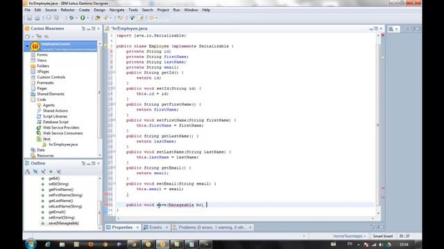The width and height of the screenshot is (444, 249).
Task: Select Framesets in the navigator tree
Action: tap(45, 83)
